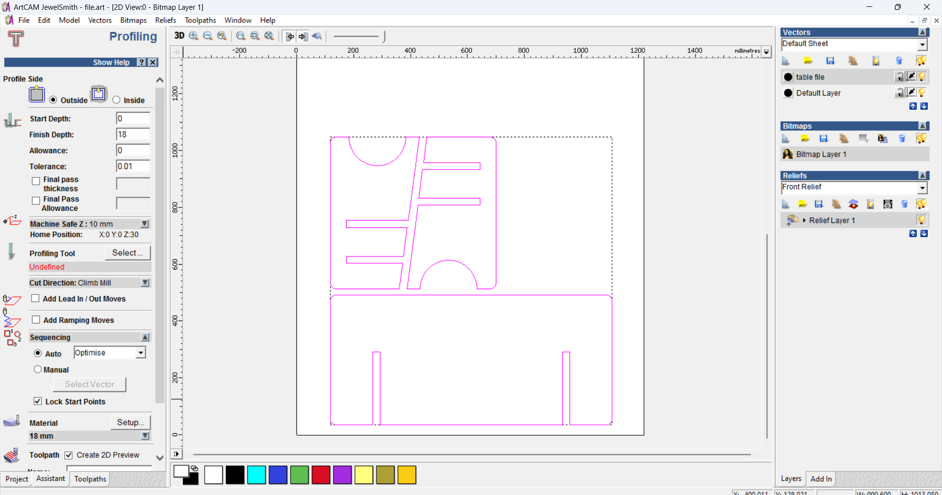Image resolution: width=942 pixels, height=495 pixels.
Task: Click the Previous Zoom magnifier icon
Action: pos(222,36)
